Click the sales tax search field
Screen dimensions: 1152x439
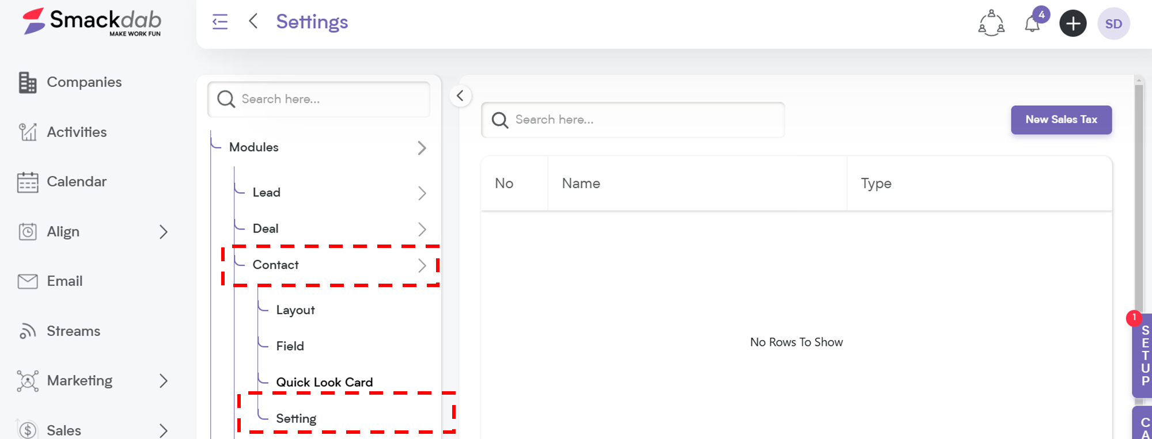click(632, 120)
